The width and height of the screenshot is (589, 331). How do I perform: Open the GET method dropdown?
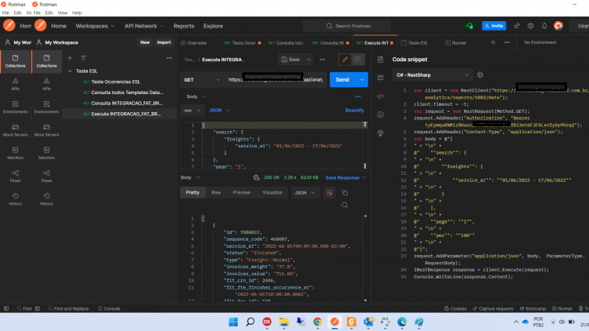tap(202, 79)
